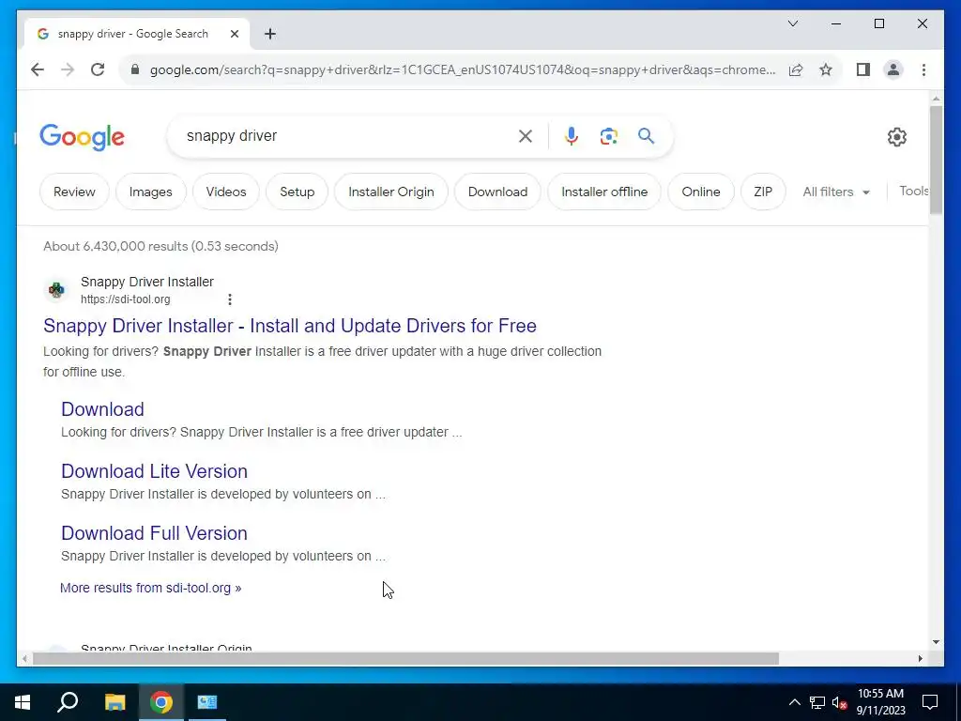Click the scroll down arrow
This screenshot has height=721, width=961.
click(x=936, y=642)
